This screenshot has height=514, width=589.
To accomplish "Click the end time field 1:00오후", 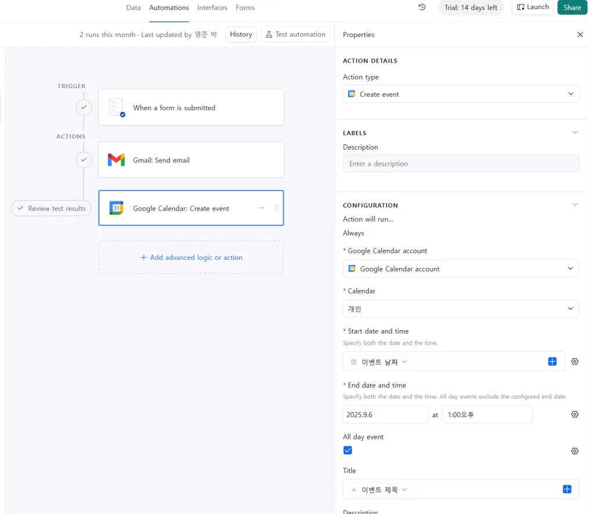I will point(487,414).
